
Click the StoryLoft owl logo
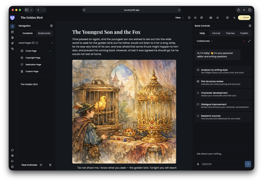(x=12, y=18)
